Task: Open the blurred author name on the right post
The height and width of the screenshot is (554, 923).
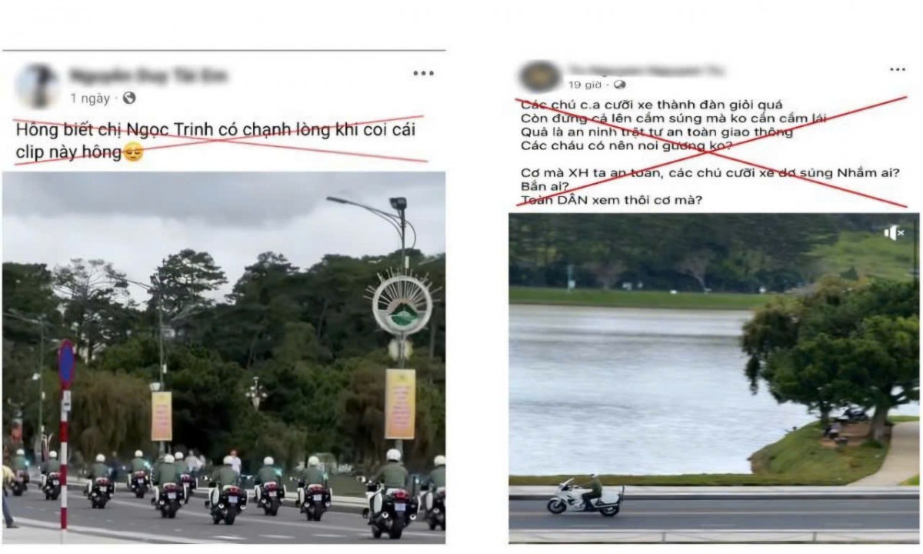Action: point(646,70)
